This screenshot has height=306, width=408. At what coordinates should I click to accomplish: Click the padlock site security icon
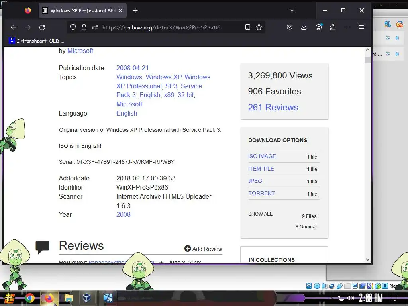coord(84,27)
